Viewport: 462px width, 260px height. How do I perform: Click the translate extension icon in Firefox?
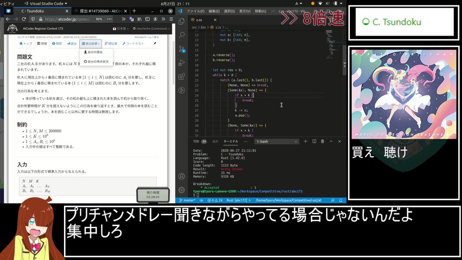click(x=131, y=19)
